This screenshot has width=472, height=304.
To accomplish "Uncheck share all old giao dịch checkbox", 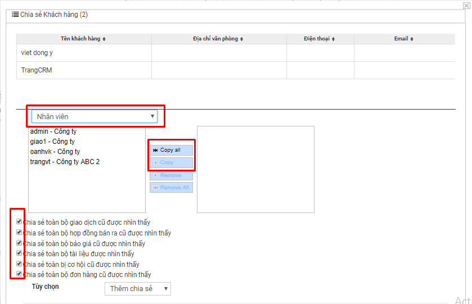I will pos(20,222).
